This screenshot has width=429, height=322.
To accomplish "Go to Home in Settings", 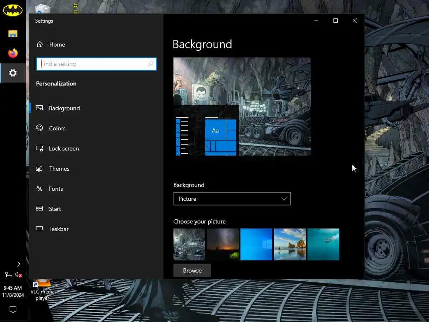I will click(57, 44).
